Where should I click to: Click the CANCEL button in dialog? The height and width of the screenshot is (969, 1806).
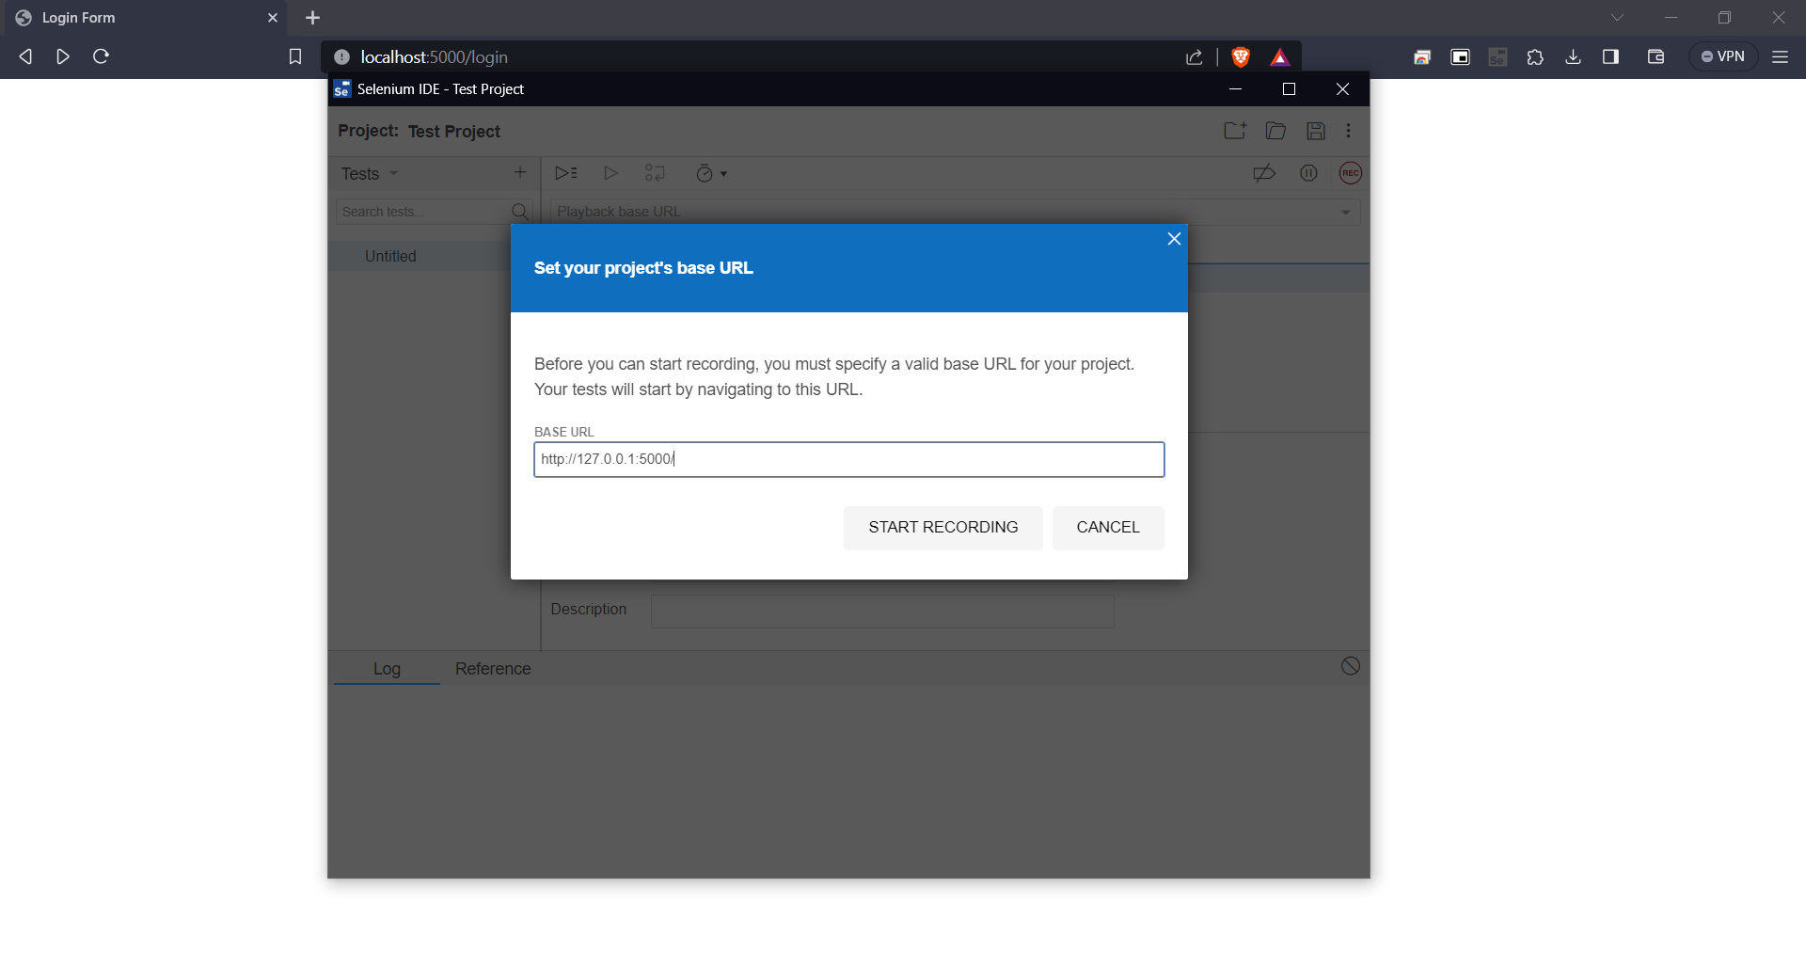(1107, 528)
